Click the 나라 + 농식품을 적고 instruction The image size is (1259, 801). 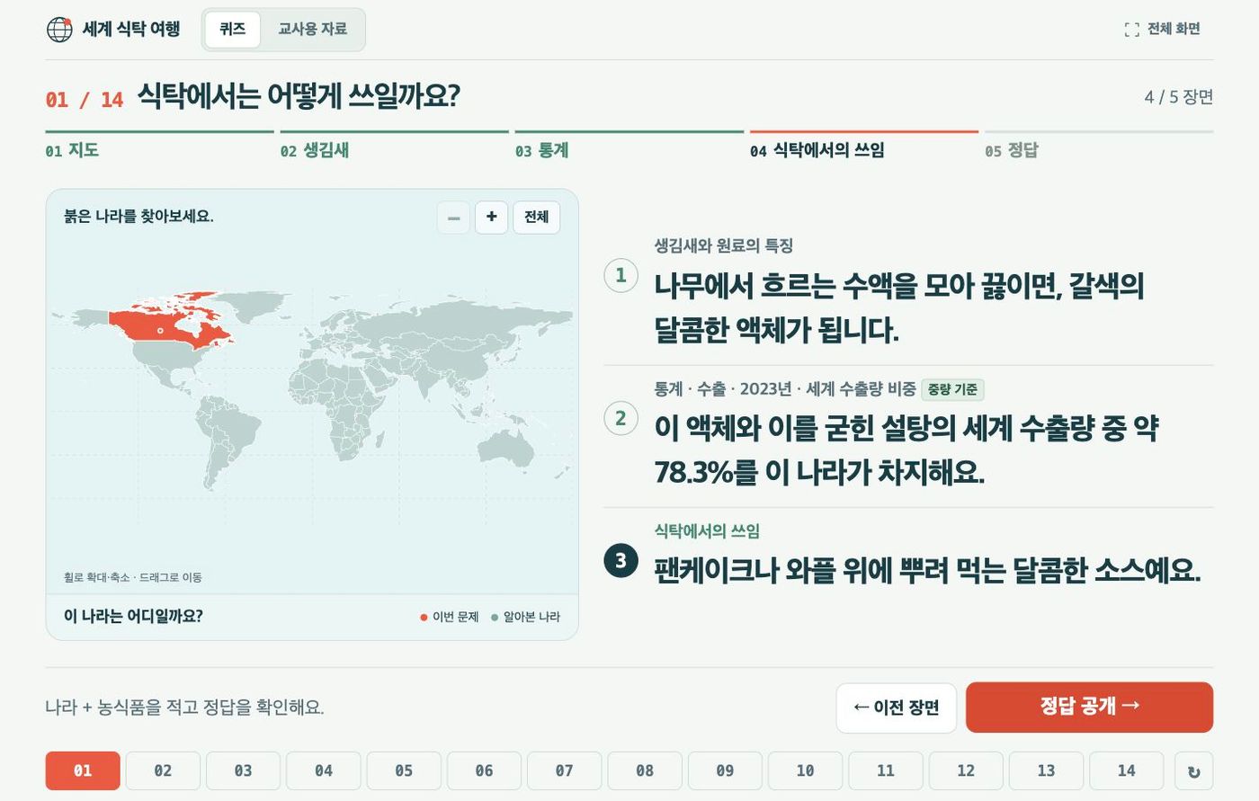[x=184, y=708]
